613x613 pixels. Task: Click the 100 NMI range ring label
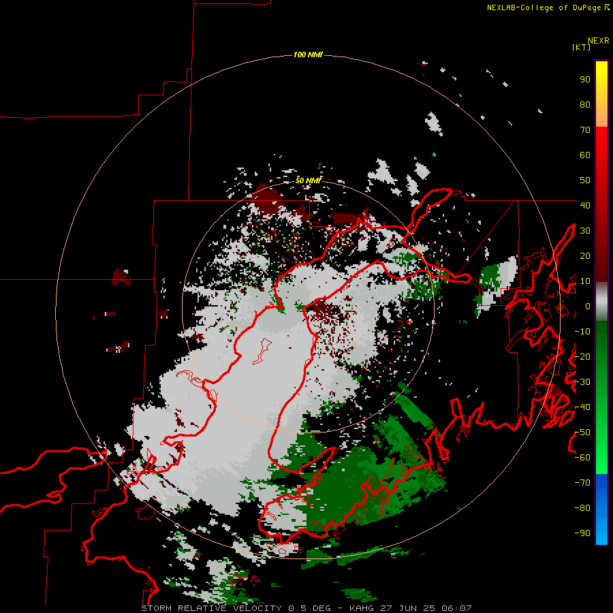click(308, 54)
